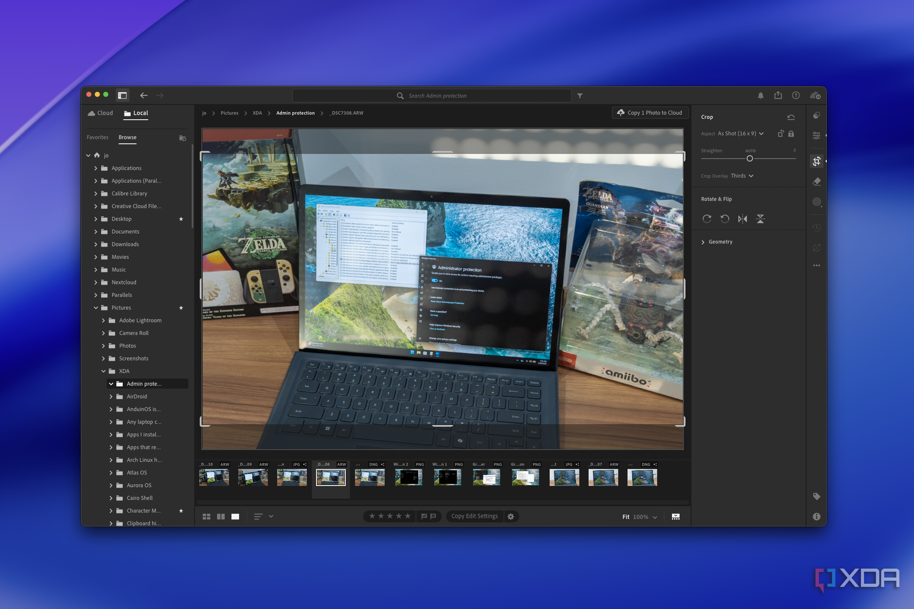Open the zoom percentage dropdown
The height and width of the screenshot is (609, 914).
click(645, 517)
